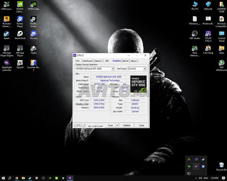Select the SteamTools desktop icon
The width and height of the screenshot is (227, 181).
point(20,35)
